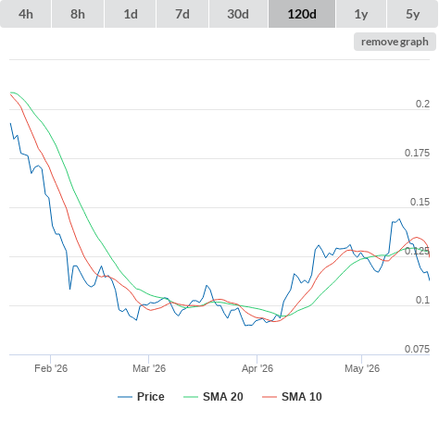Click the Mar '26 axis label

click(149, 368)
